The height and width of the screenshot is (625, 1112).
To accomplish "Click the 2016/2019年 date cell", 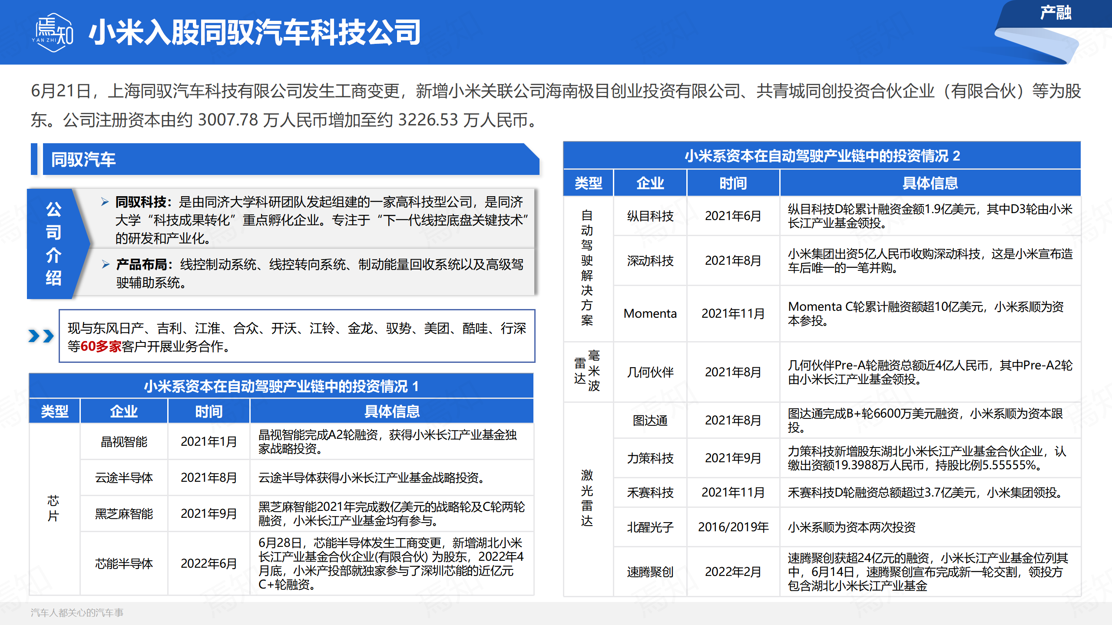I will point(733,527).
